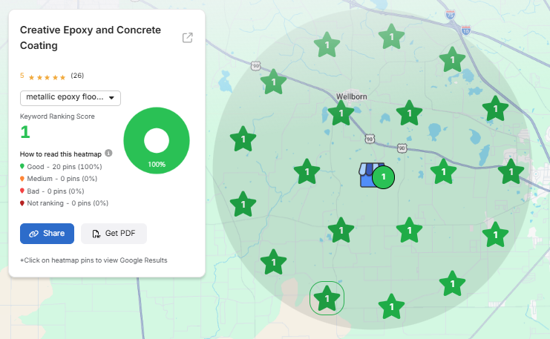The height and width of the screenshot is (339, 550).
Task: Click the I-10 highway shield on map
Action: click(466, 30)
